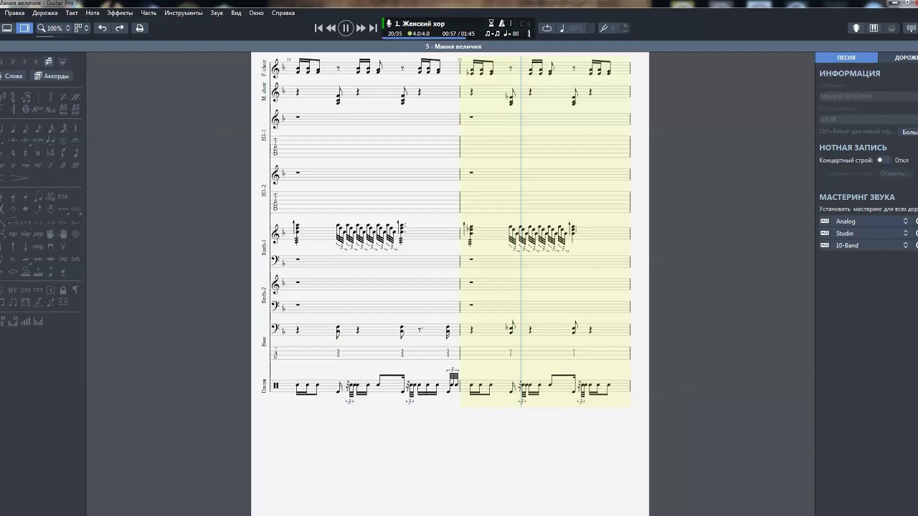Screen dimensions: 918x516
Task: Click the tempo value 80
Action: (514, 34)
